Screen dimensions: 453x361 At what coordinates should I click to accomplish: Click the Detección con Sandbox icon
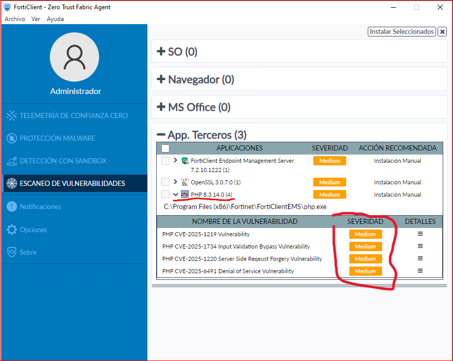click(x=11, y=161)
